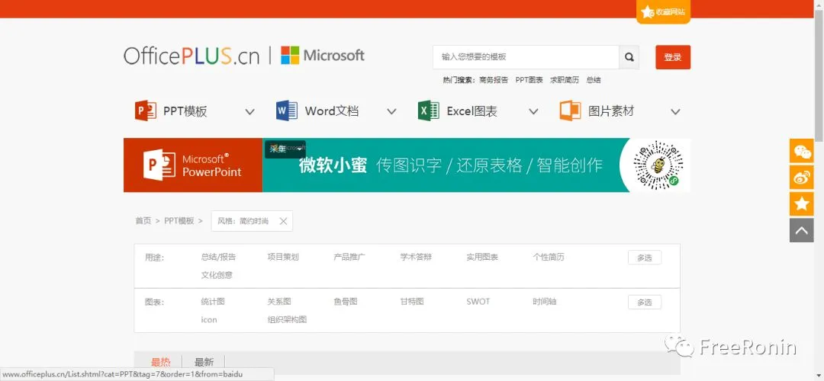
Task: Click the red 登录 button
Action: click(673, 57)
